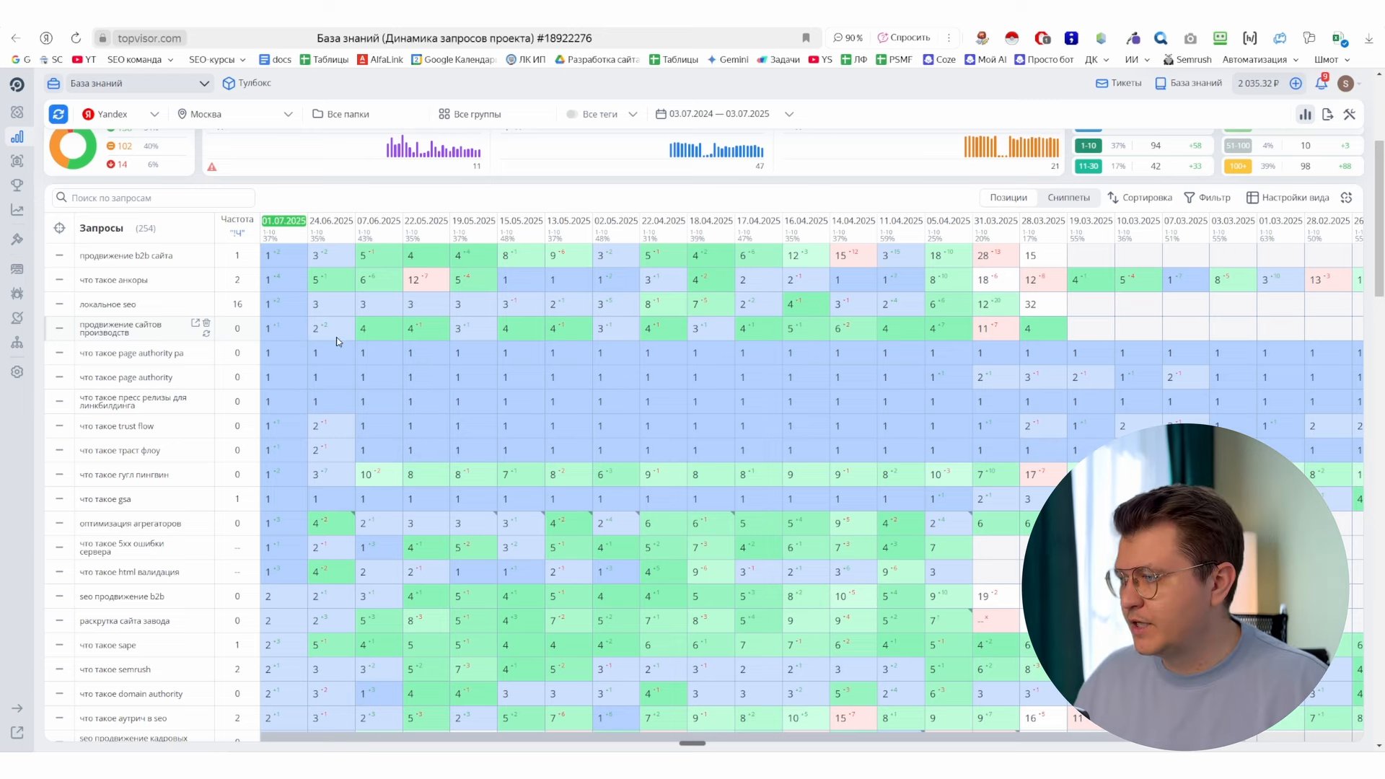The image size is (1385, 779).
Task: Click open-link icon on продвижение сайтов производств row
Action: (x=195, y=322)
